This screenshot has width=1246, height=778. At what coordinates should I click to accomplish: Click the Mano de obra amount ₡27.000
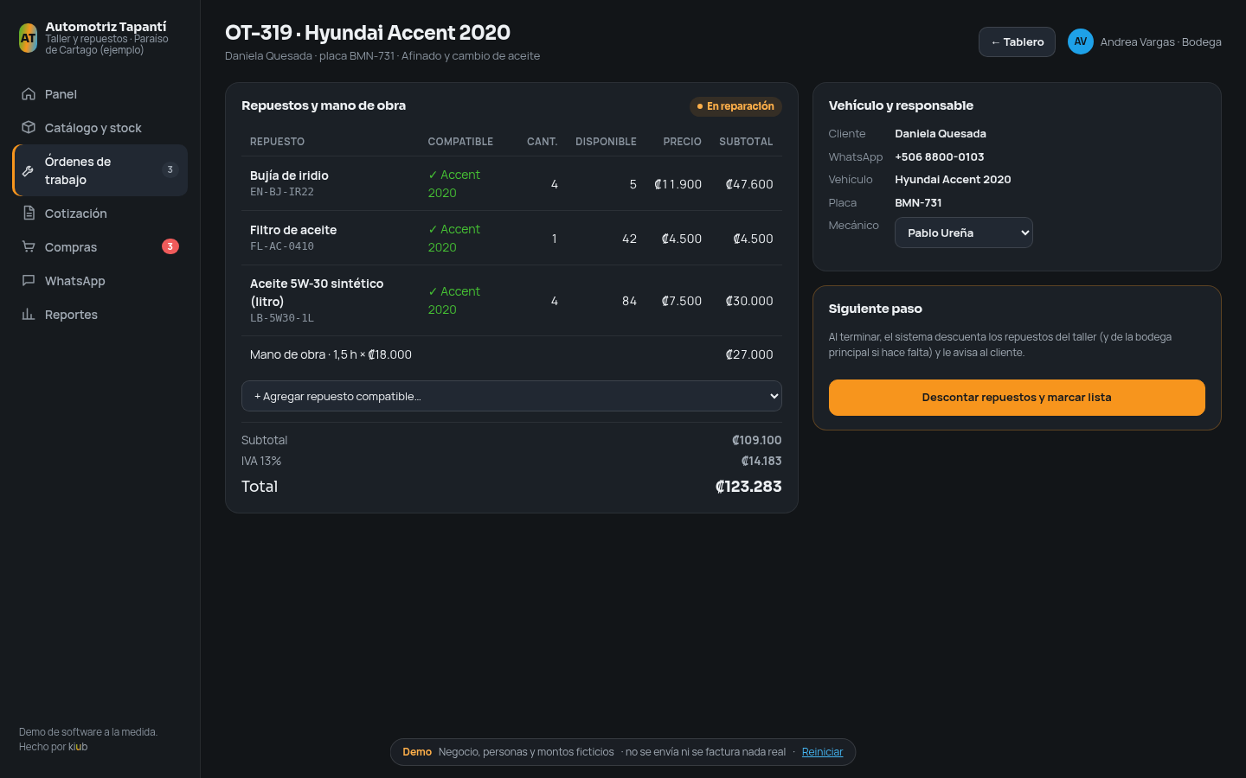point(749,354)
